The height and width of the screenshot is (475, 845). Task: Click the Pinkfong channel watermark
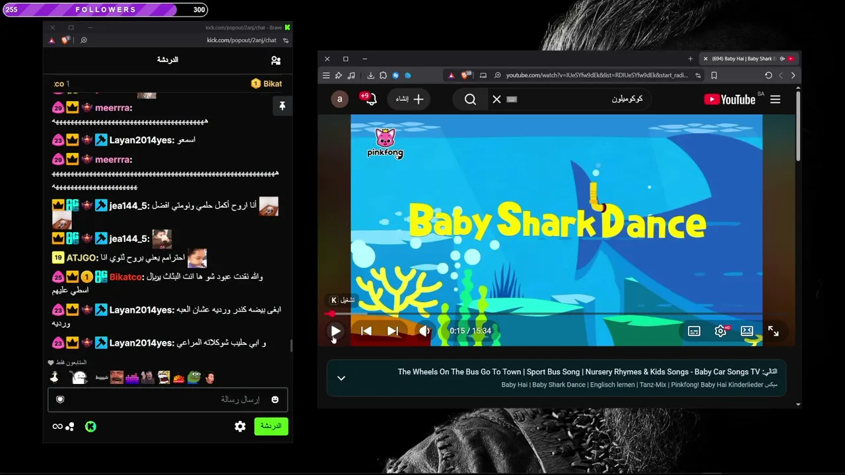click(385, 143)
